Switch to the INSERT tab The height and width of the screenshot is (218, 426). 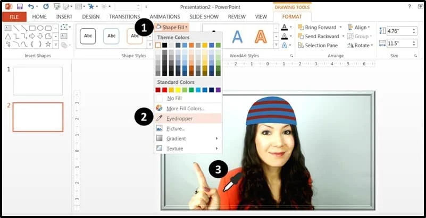[64, 17]
